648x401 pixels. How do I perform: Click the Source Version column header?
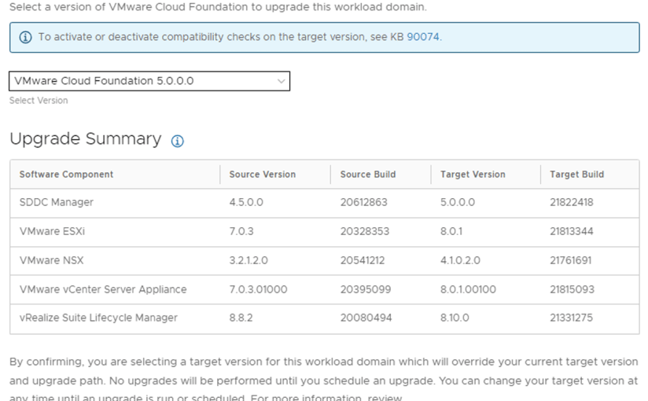coord(262,175)
